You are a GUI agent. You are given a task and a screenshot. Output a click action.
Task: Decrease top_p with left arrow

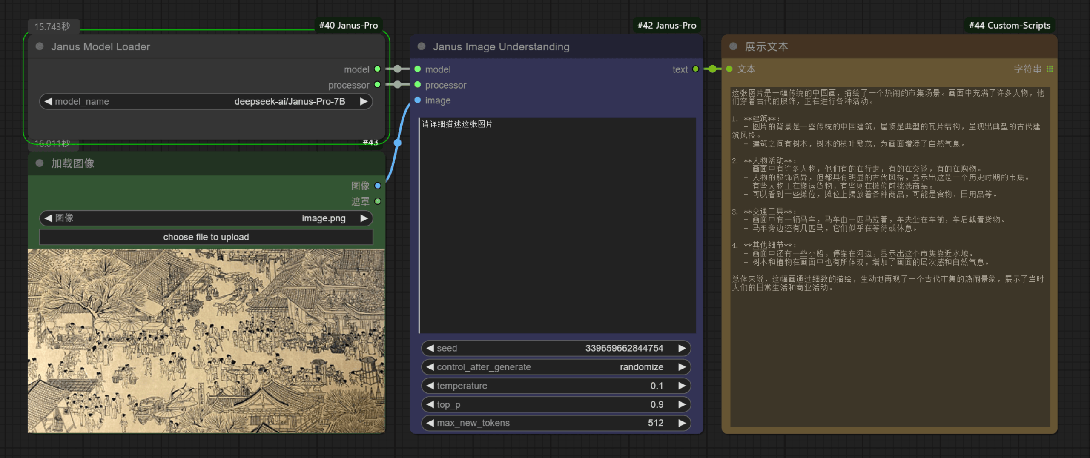(430, 404)
